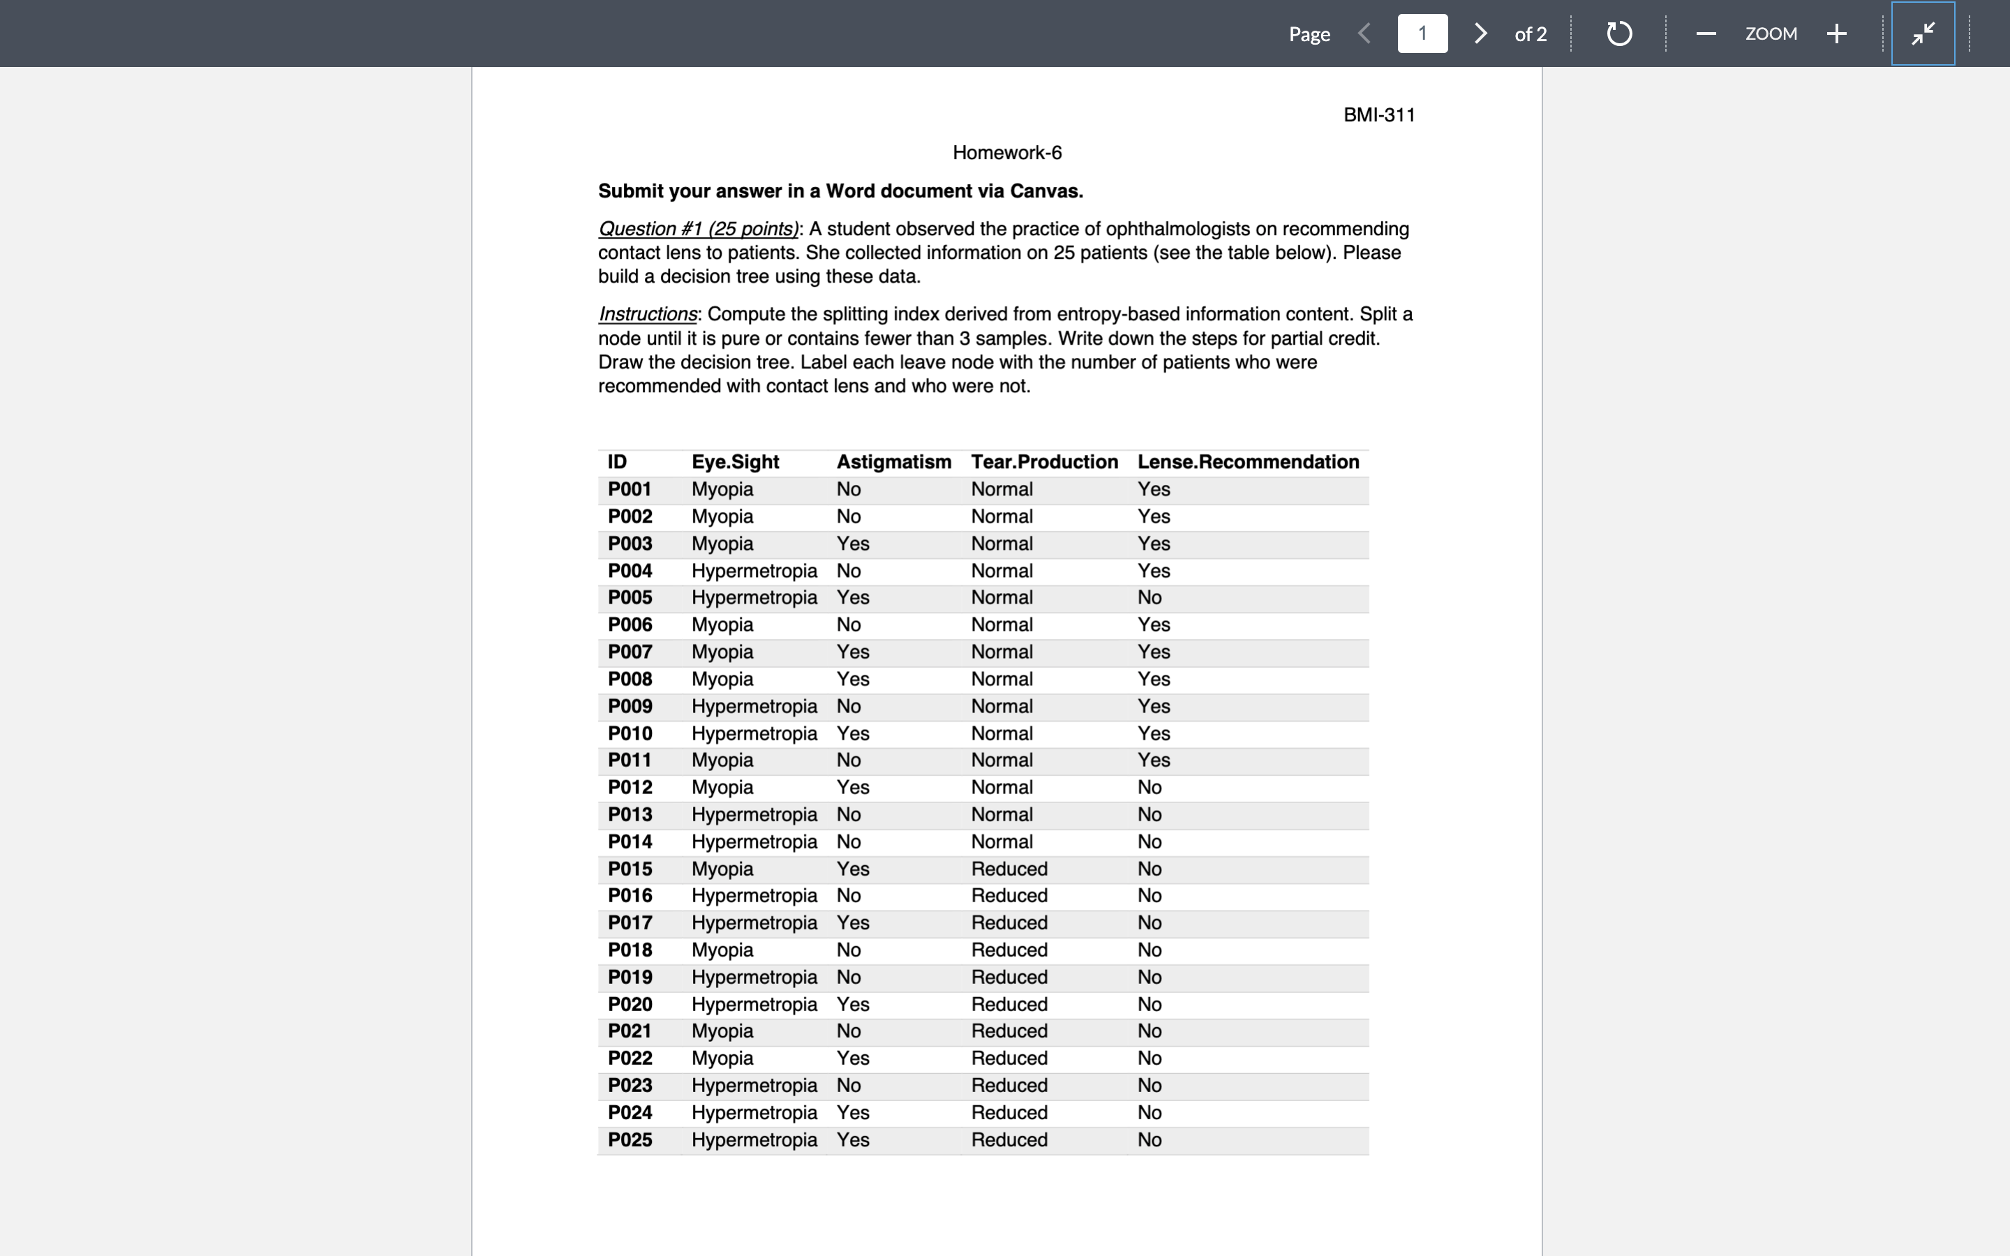
Task: Zoom out using the minus icon
Action: 1706,33
